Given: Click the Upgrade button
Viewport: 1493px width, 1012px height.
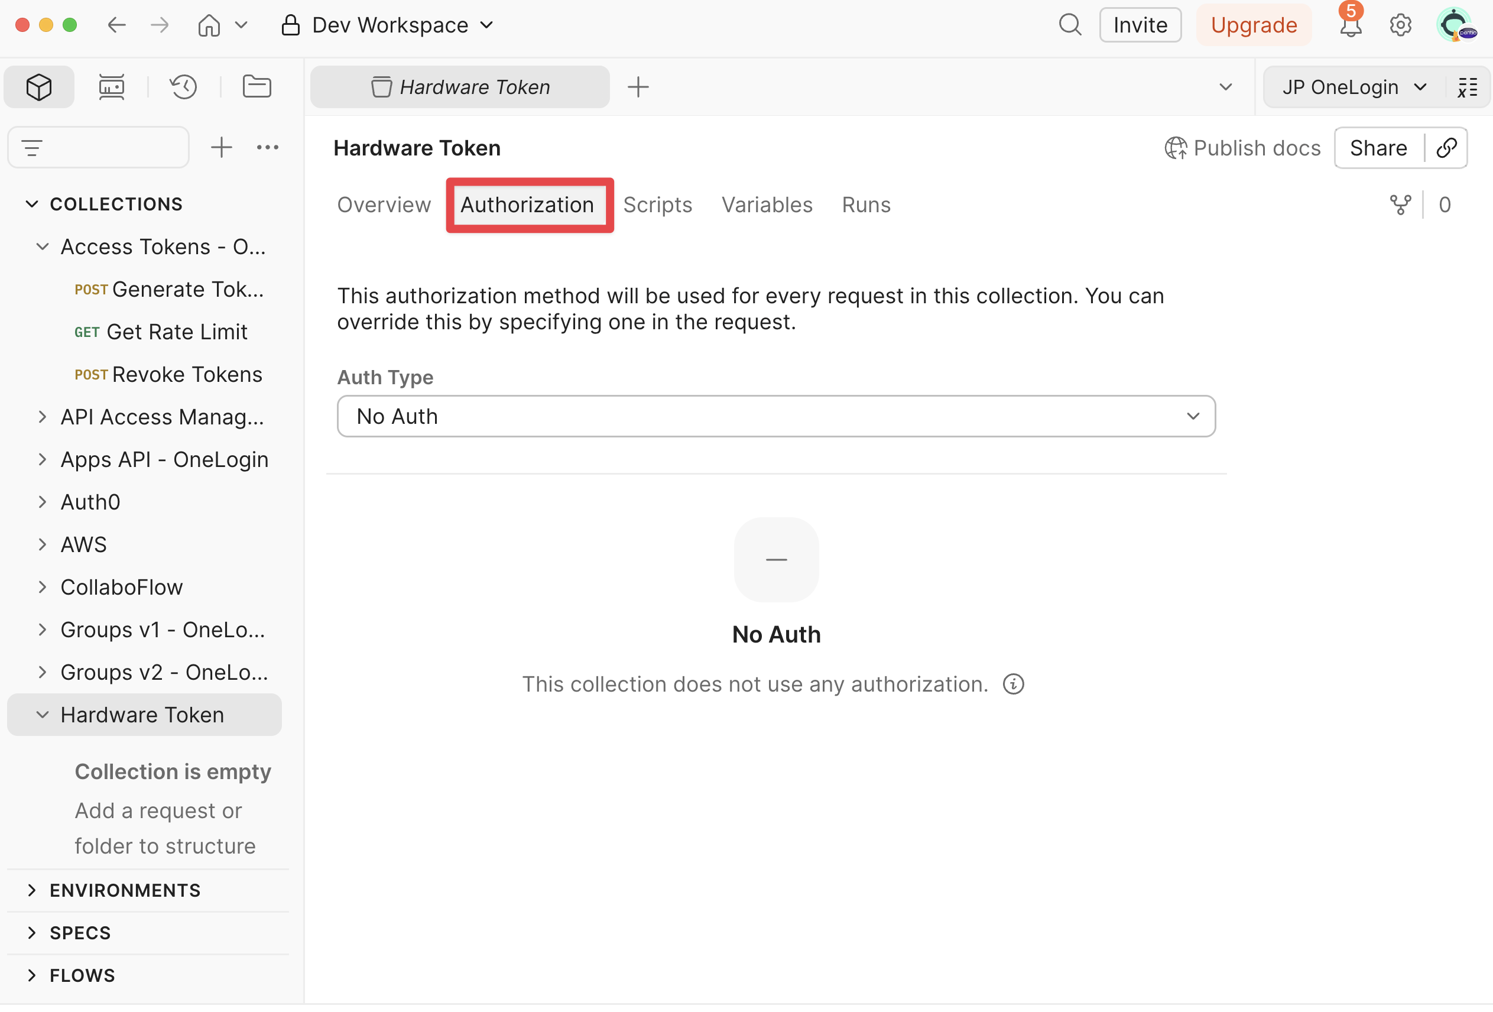Looking at the screenshot, I should pos(1254,25).
